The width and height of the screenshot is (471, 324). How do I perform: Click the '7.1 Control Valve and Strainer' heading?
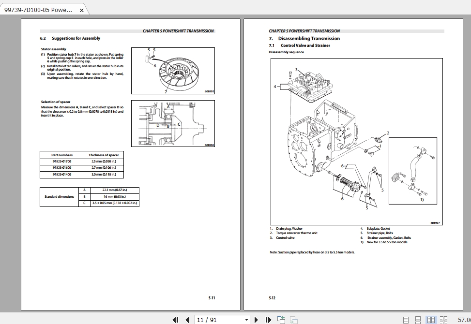300,45
